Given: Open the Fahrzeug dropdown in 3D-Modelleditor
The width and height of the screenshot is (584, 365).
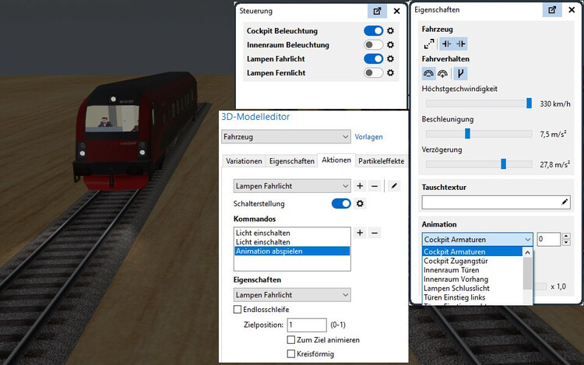Looking at the screenshot, I should pos(286,137).
